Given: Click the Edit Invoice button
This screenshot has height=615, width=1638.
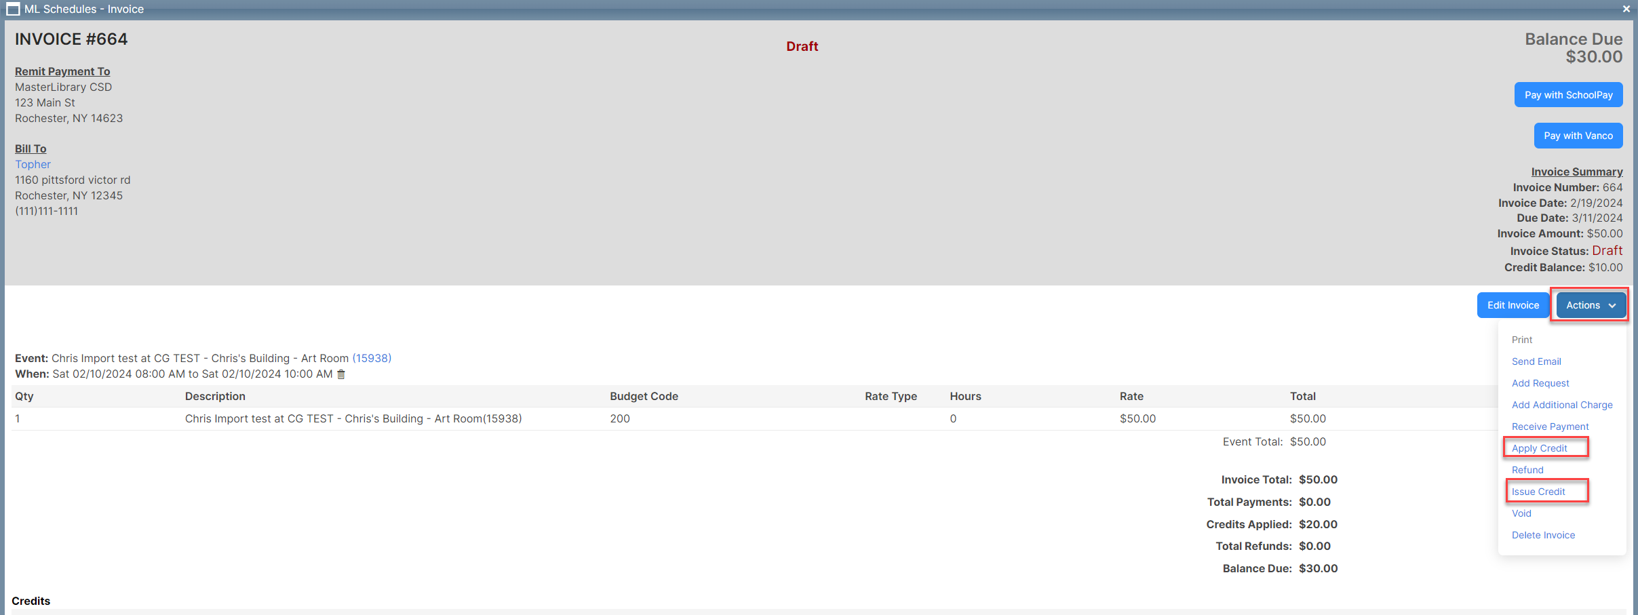Looking at the screenshot, I should (x=1513, y=305).
